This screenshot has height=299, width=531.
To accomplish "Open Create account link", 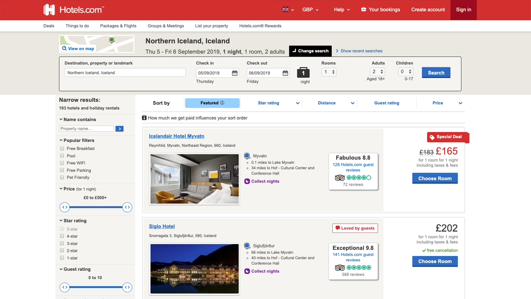I will 428,9.
